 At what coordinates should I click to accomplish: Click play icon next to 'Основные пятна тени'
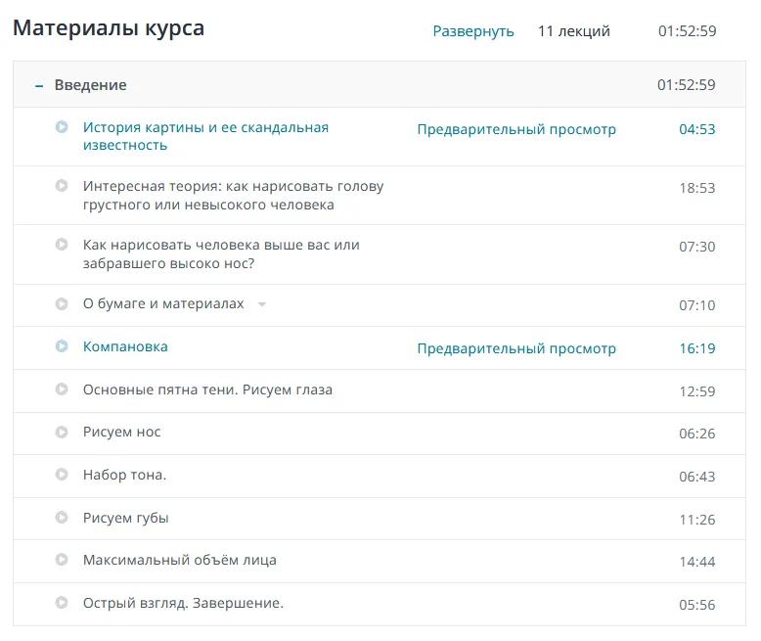click(62, 389)
